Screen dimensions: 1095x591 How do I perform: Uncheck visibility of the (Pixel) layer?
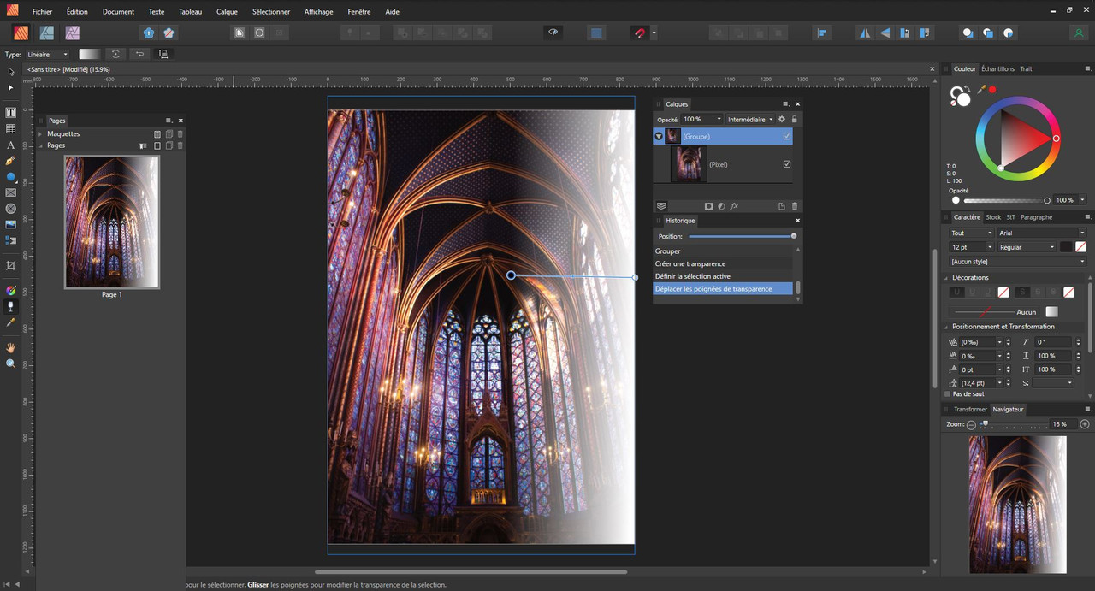(x=787, y=164)
